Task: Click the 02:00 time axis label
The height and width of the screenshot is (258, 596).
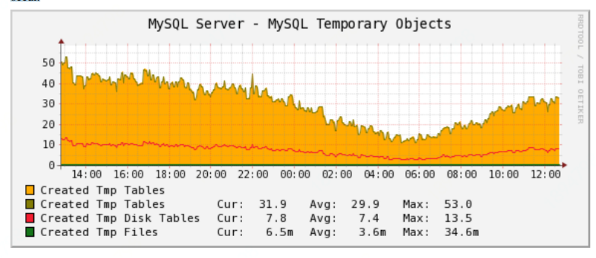Action: [x=338, y=175]
